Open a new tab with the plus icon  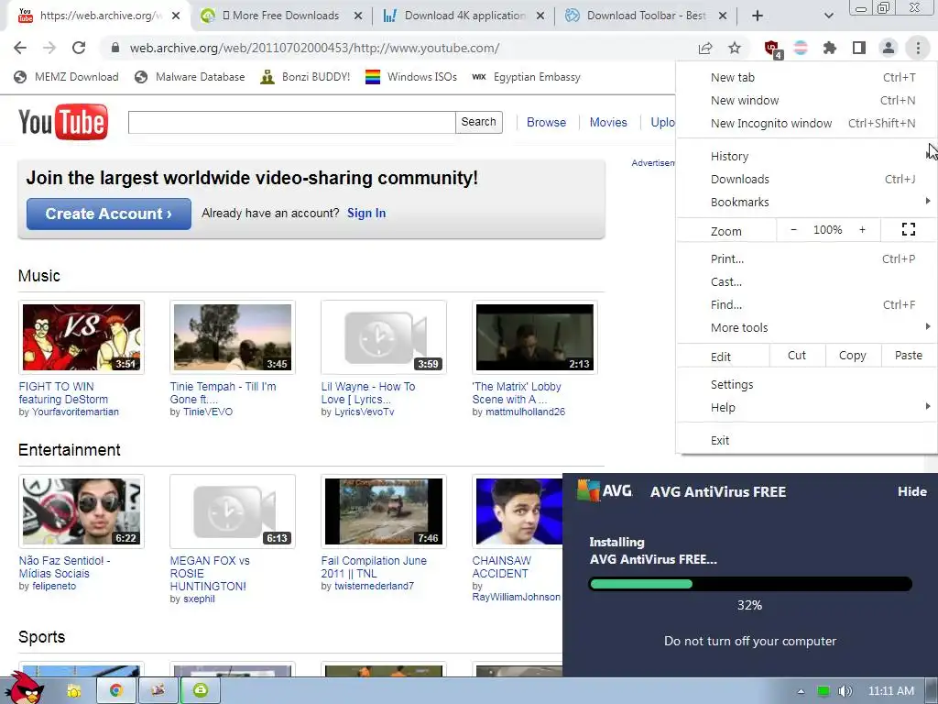tap(758, 16)
